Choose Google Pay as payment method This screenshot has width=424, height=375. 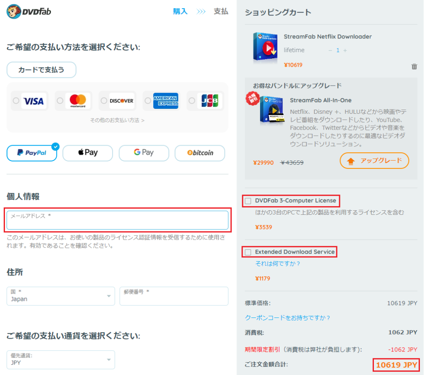pos(144,153)
